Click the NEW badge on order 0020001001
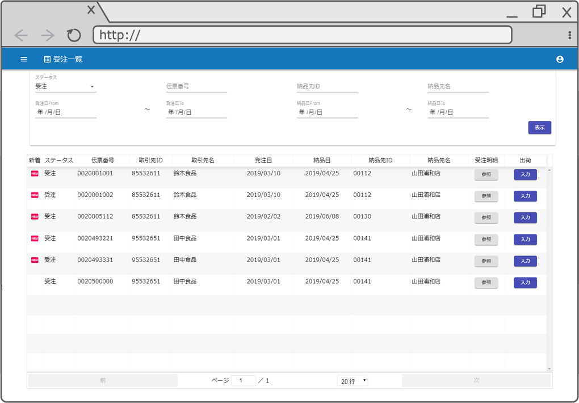Screen dimensions: 579x403 (x=35, y=173)
